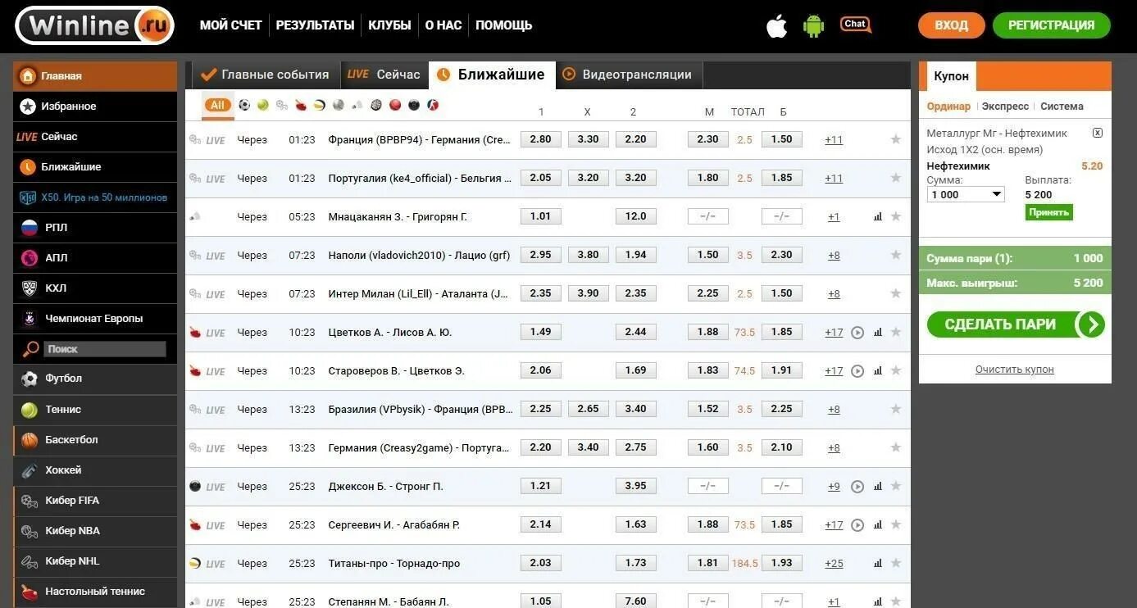This screenshot has width=1137, height=608.
Task: Filter events by darts board icon
Action: point(376,105)
